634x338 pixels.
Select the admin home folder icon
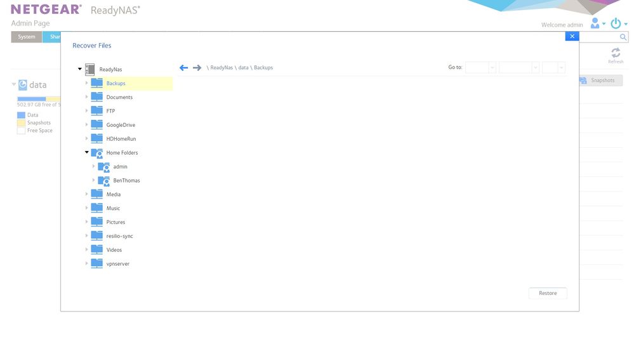pos(104,167)
